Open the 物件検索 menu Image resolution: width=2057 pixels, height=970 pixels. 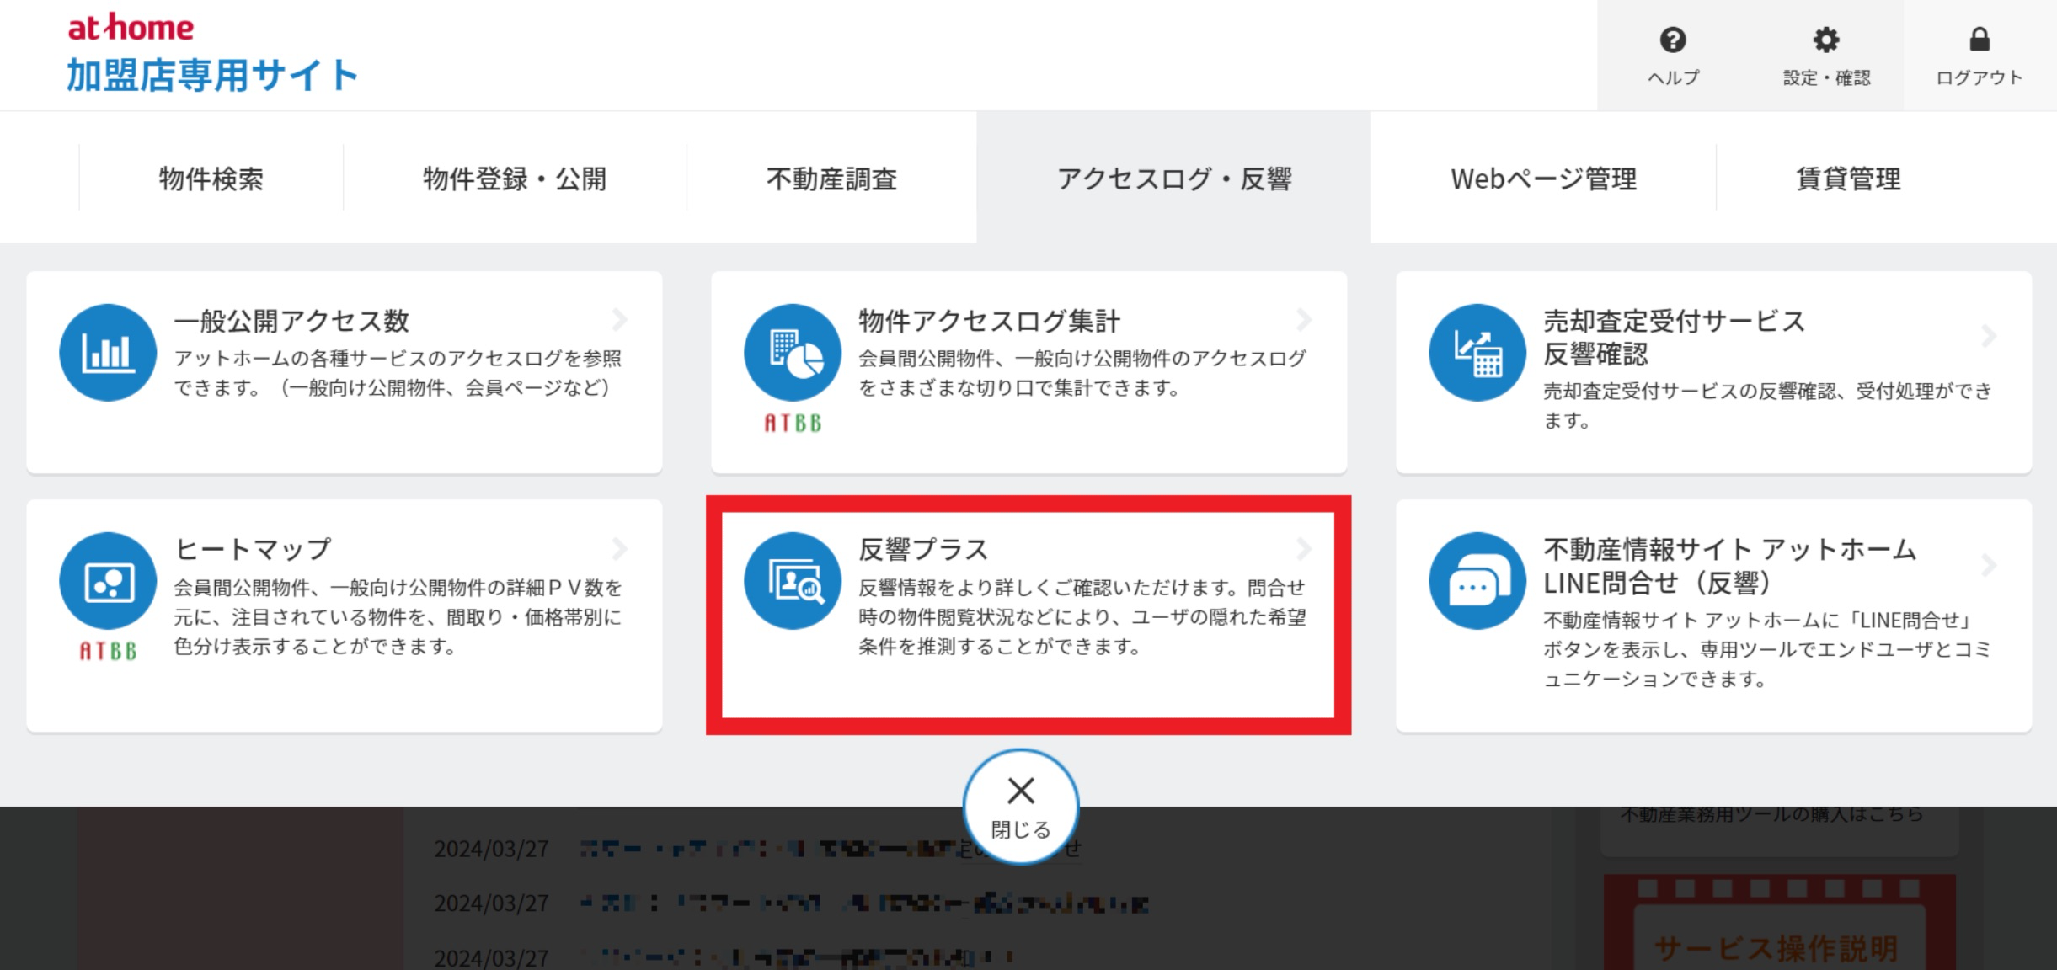pyautogui.click(x=211, y=179)
